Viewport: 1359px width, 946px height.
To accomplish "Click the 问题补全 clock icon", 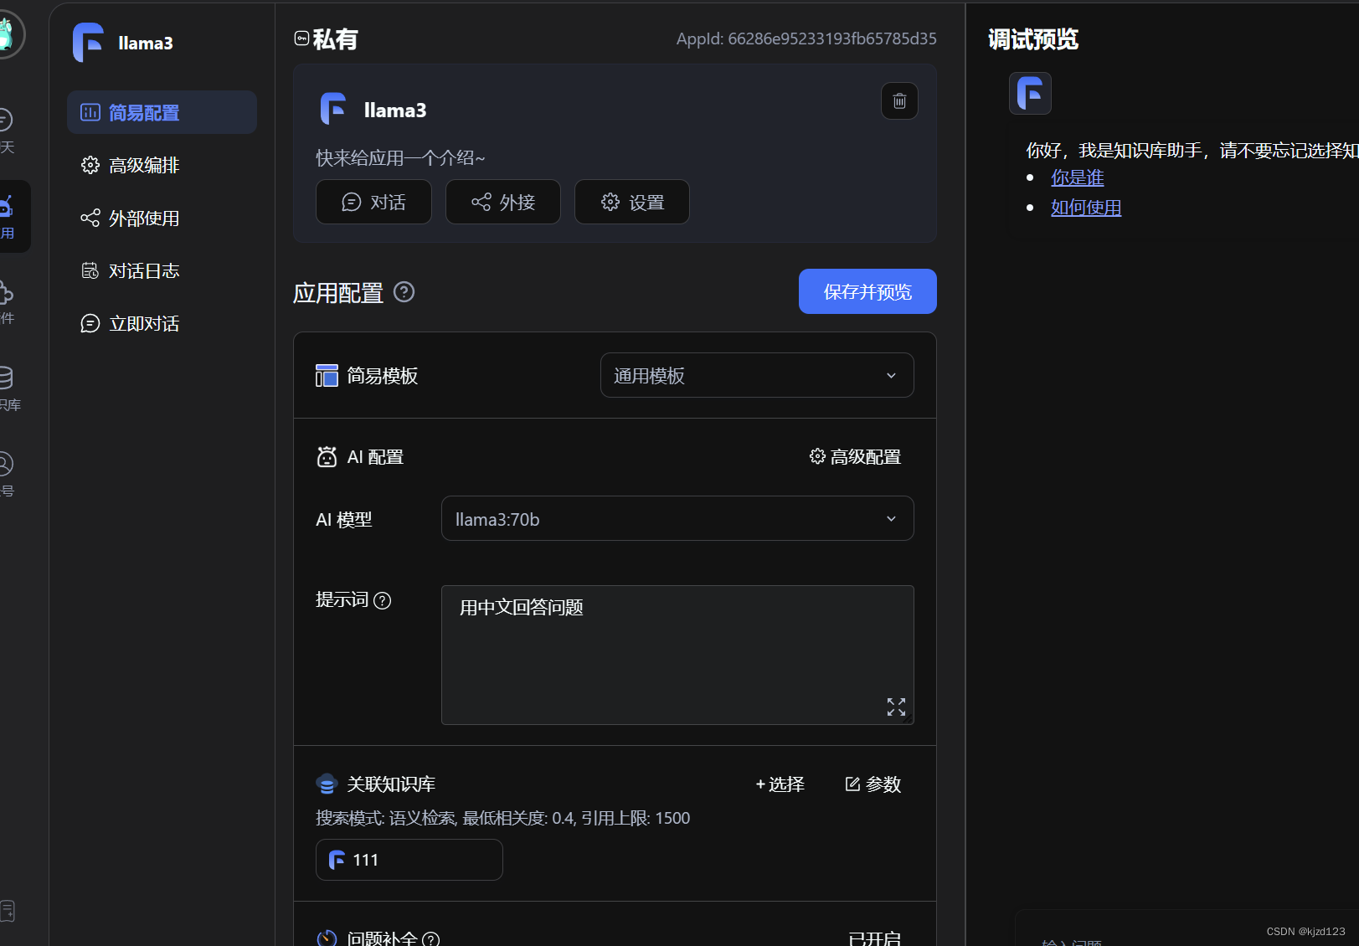I will [x=327, y=938].
